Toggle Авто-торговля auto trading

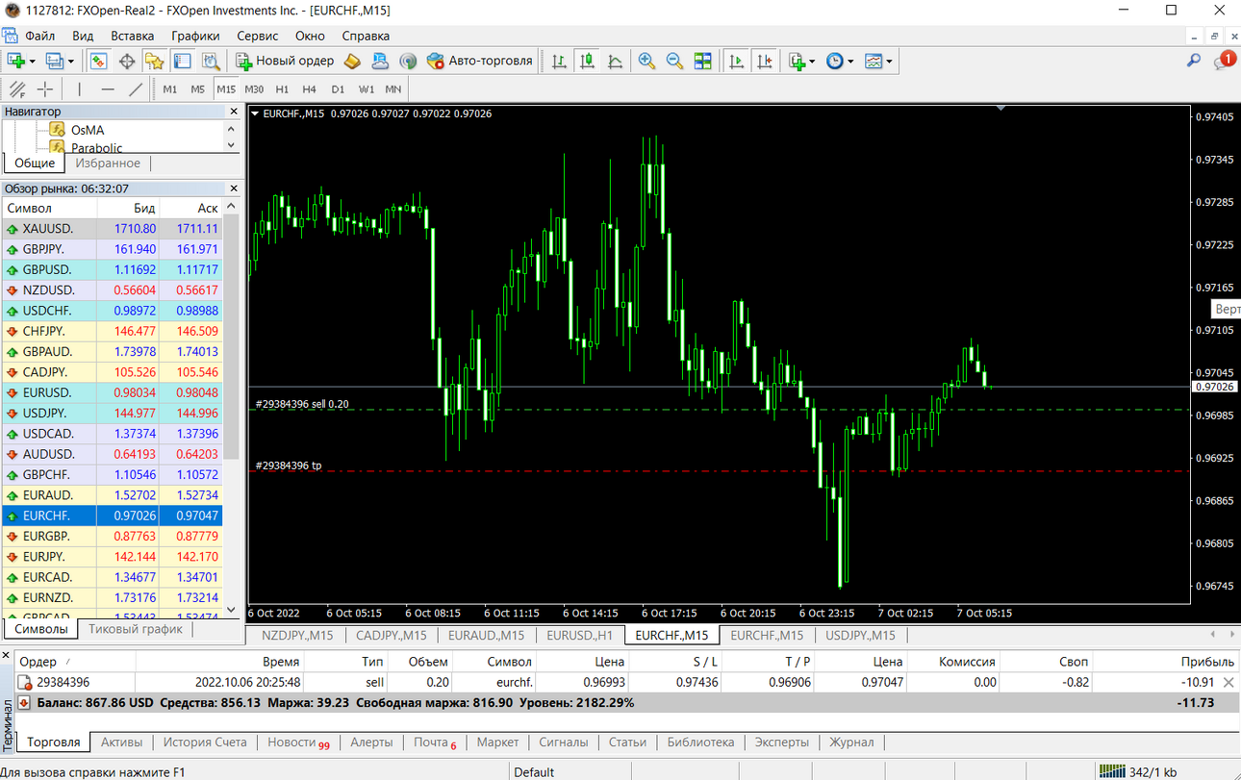tap(479, 61)
